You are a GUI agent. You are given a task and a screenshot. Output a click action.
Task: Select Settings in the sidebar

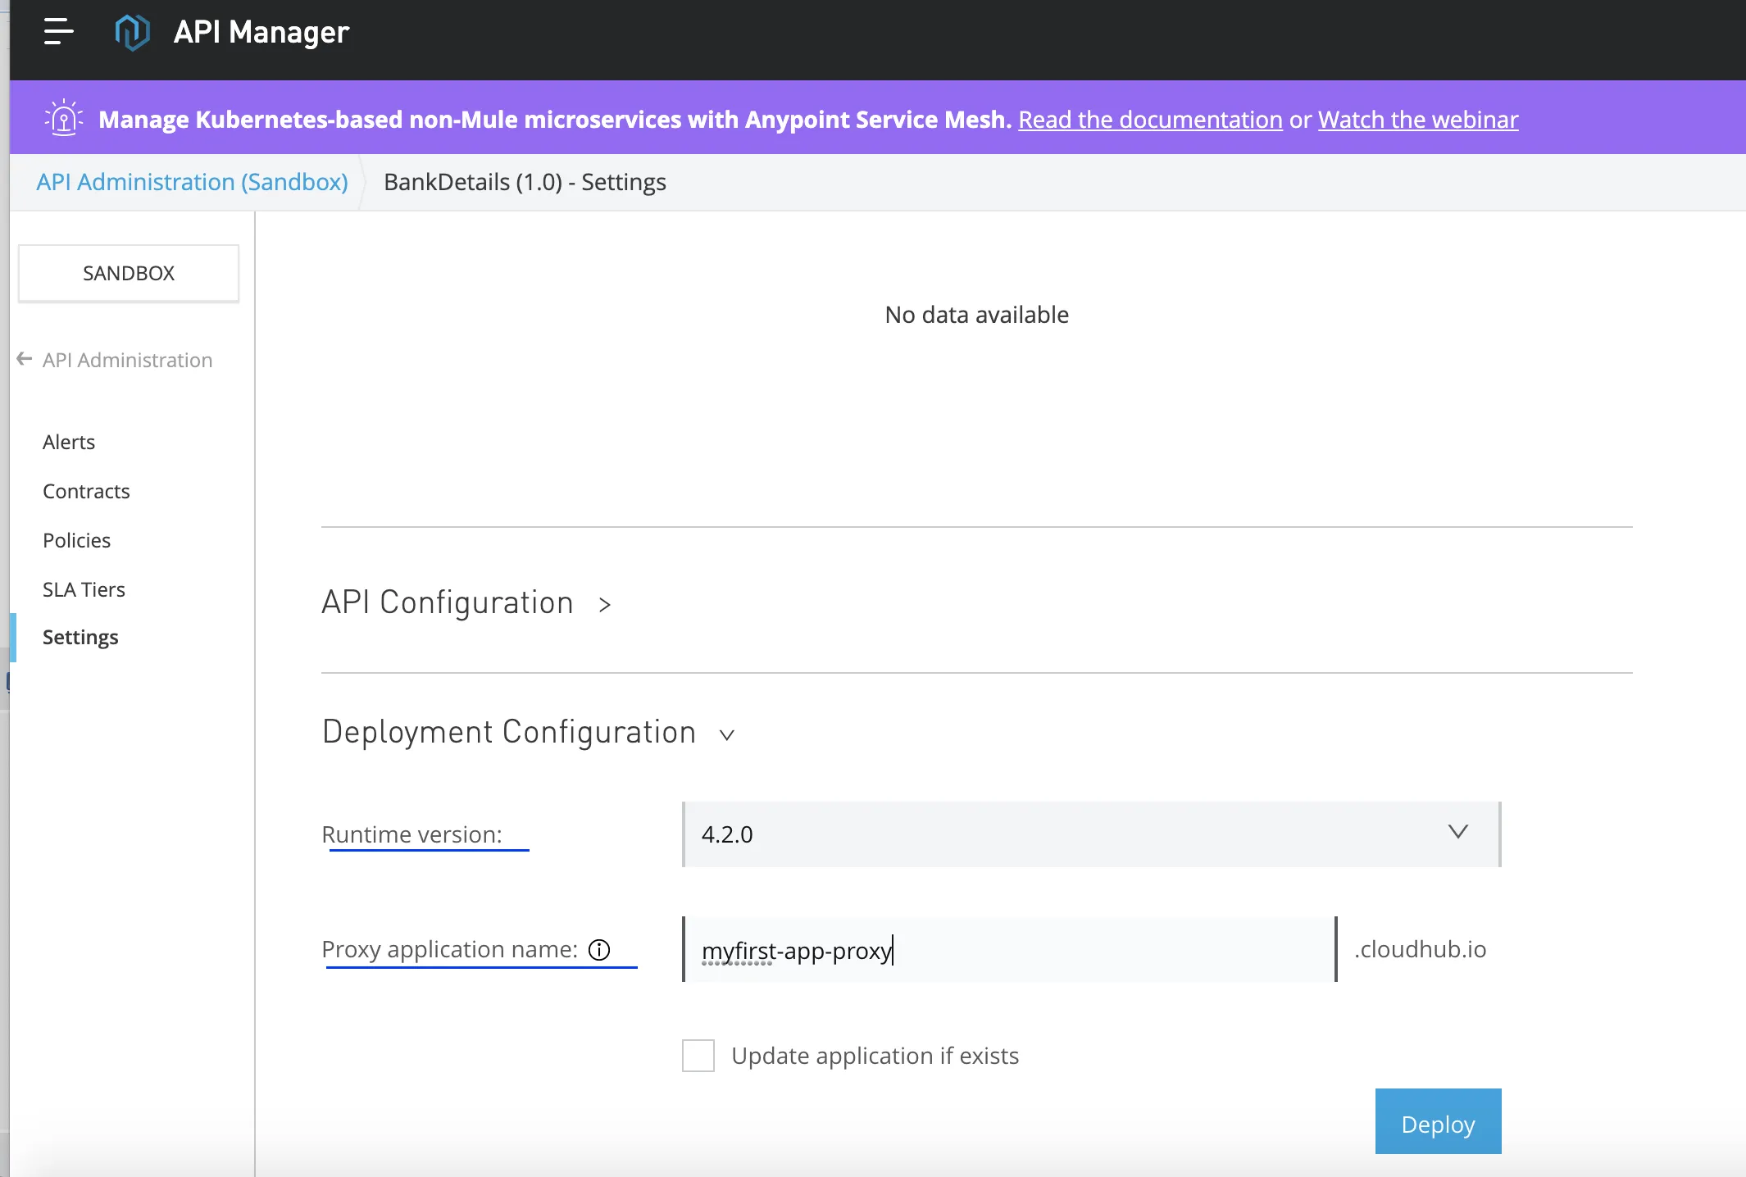coord(80,637)
